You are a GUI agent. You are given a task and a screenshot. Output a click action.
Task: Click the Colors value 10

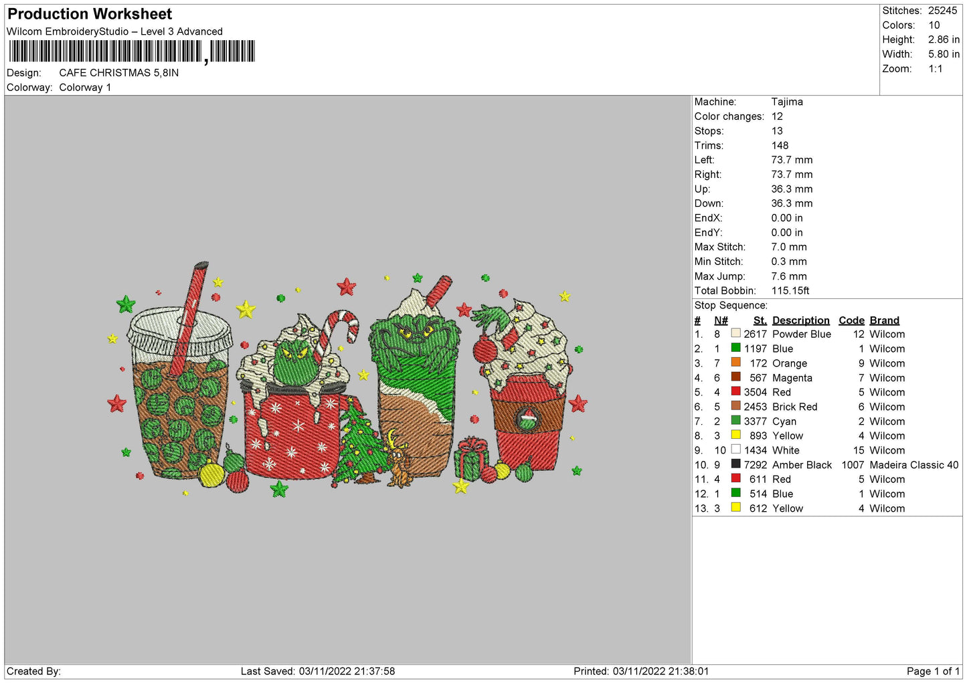pyautogui.click(x=934, y=25)
